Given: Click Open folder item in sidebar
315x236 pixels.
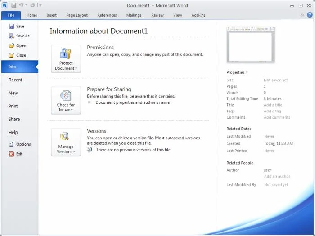Looking at the screenshot, I should (x=21, y=45).
